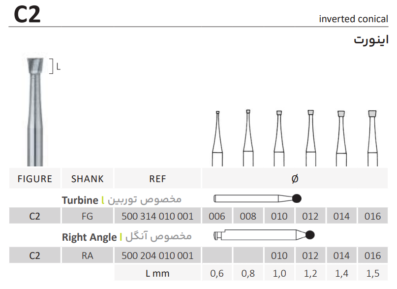Screen dimensions: 397x289
Task: Choose size 016 in the FG row
Action: 373,216
